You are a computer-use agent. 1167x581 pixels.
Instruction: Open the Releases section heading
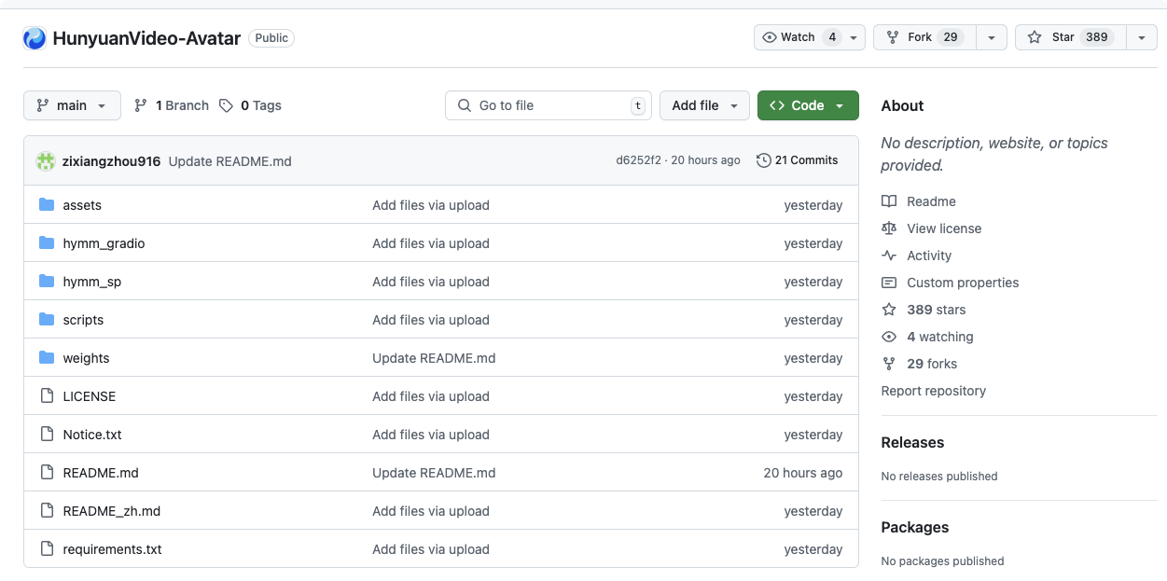pyautogui.click(x=912, y=442)
